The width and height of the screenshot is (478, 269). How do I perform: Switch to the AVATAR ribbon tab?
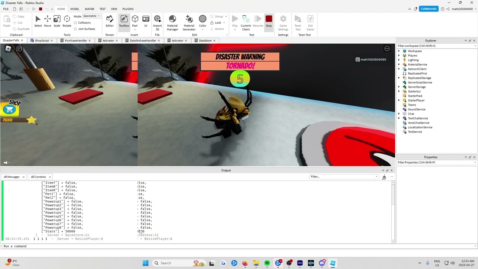pyautogui.click(x=89, y=9)
